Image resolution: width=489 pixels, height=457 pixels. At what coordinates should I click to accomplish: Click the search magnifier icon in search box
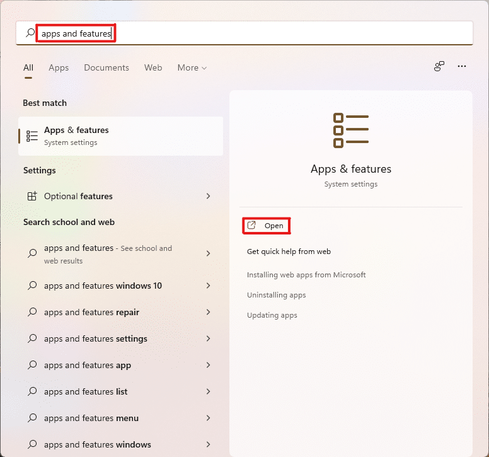(x=30, y=33)
